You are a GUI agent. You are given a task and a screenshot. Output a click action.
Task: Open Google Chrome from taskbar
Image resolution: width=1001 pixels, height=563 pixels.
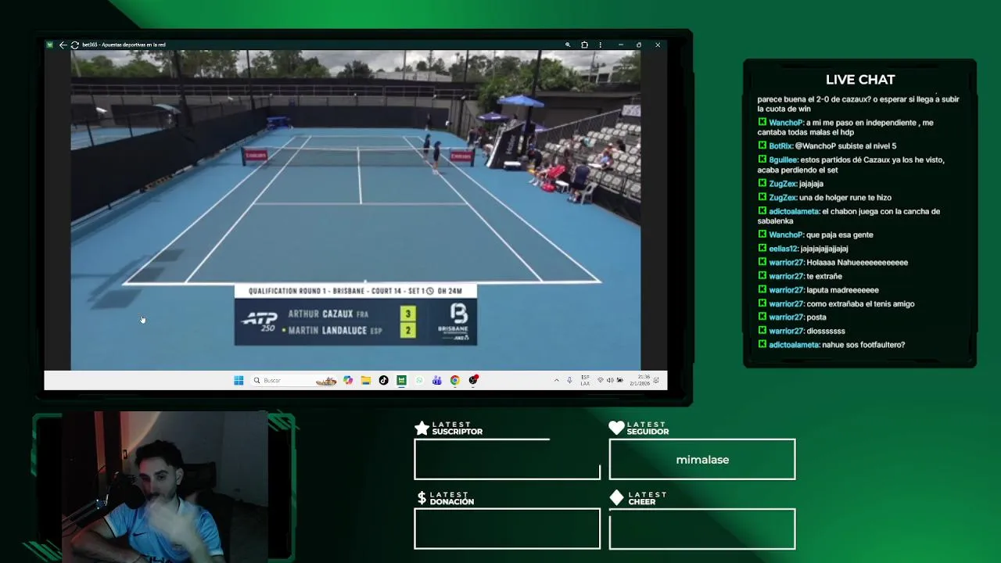[454, 380]
